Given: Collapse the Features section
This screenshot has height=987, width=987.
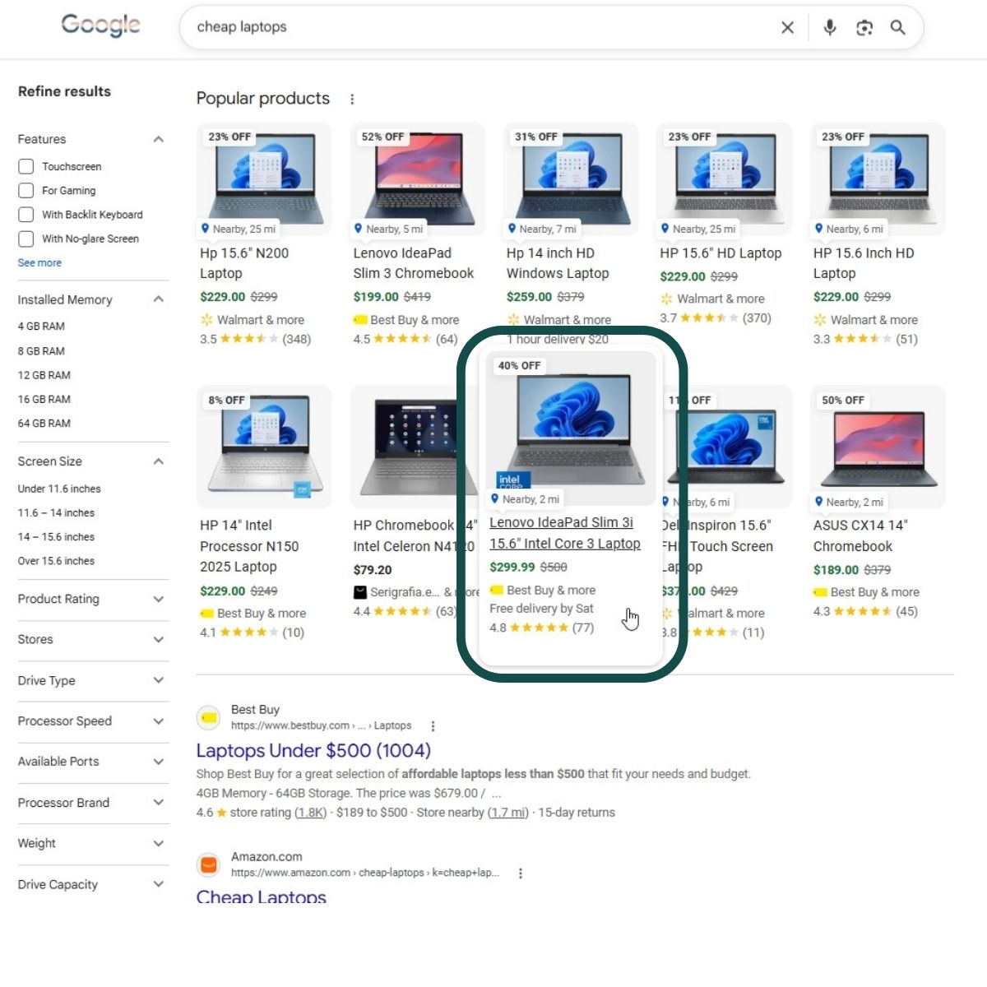Looking at the screenshot, I should pos(159,139).
